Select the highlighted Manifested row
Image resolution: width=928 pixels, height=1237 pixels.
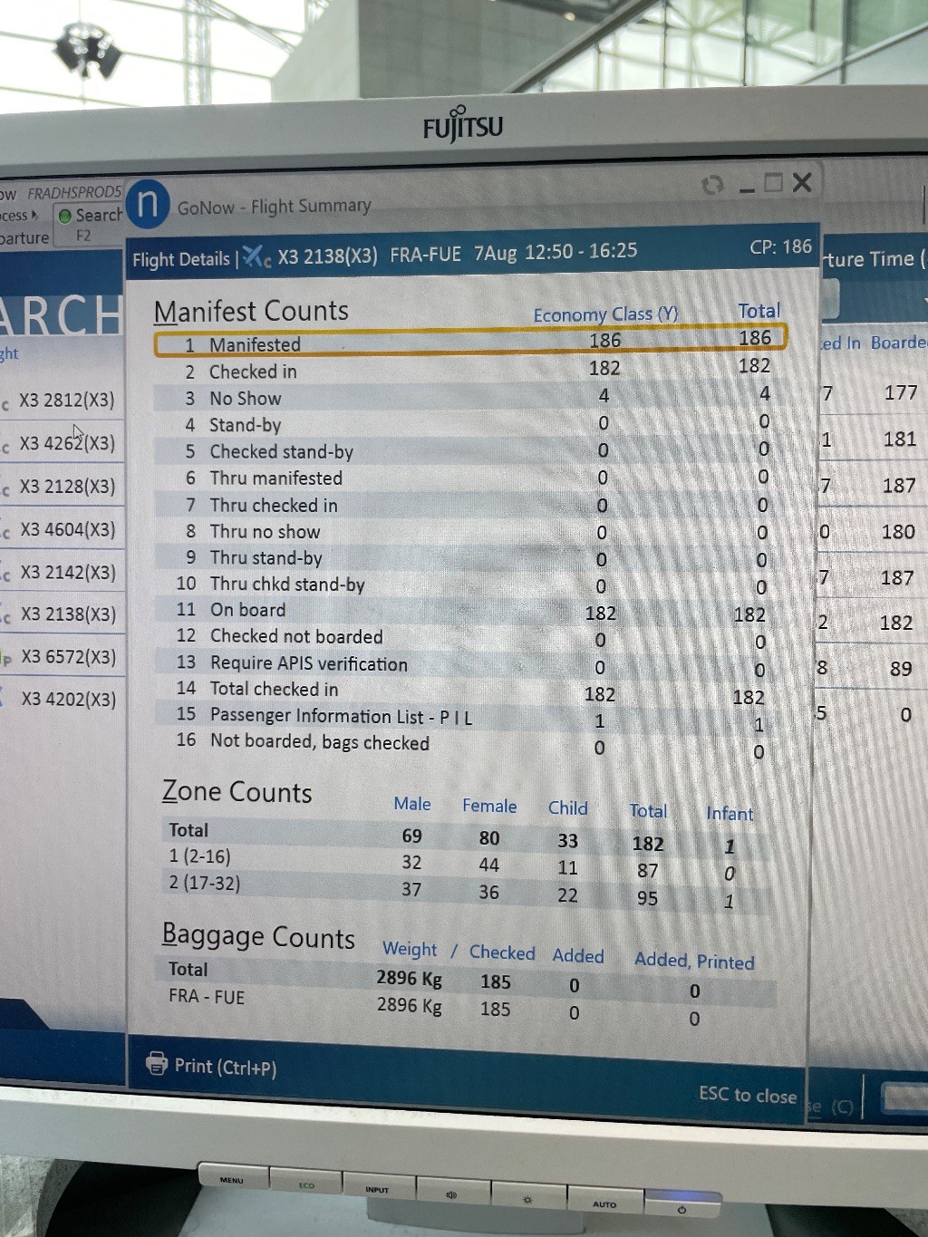point(469,343)
